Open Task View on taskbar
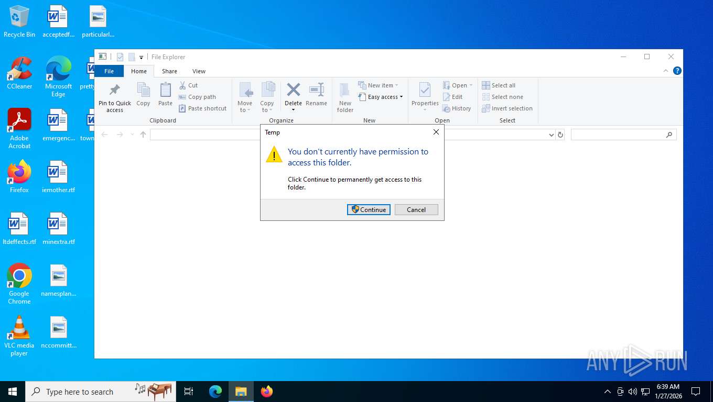 coord(189,392)
